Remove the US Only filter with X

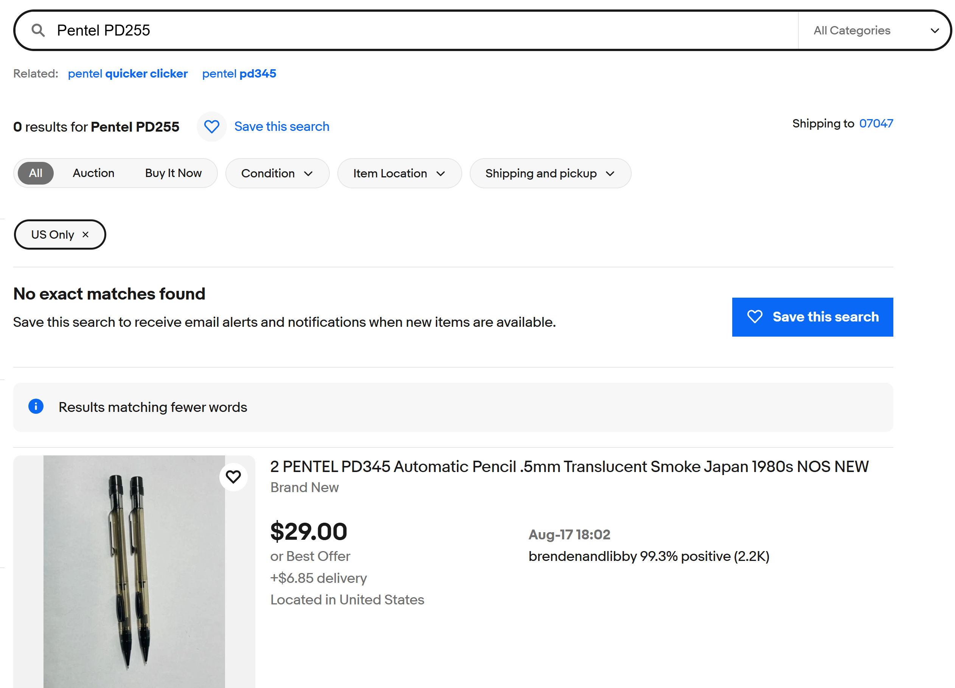(x=85, y=235)
